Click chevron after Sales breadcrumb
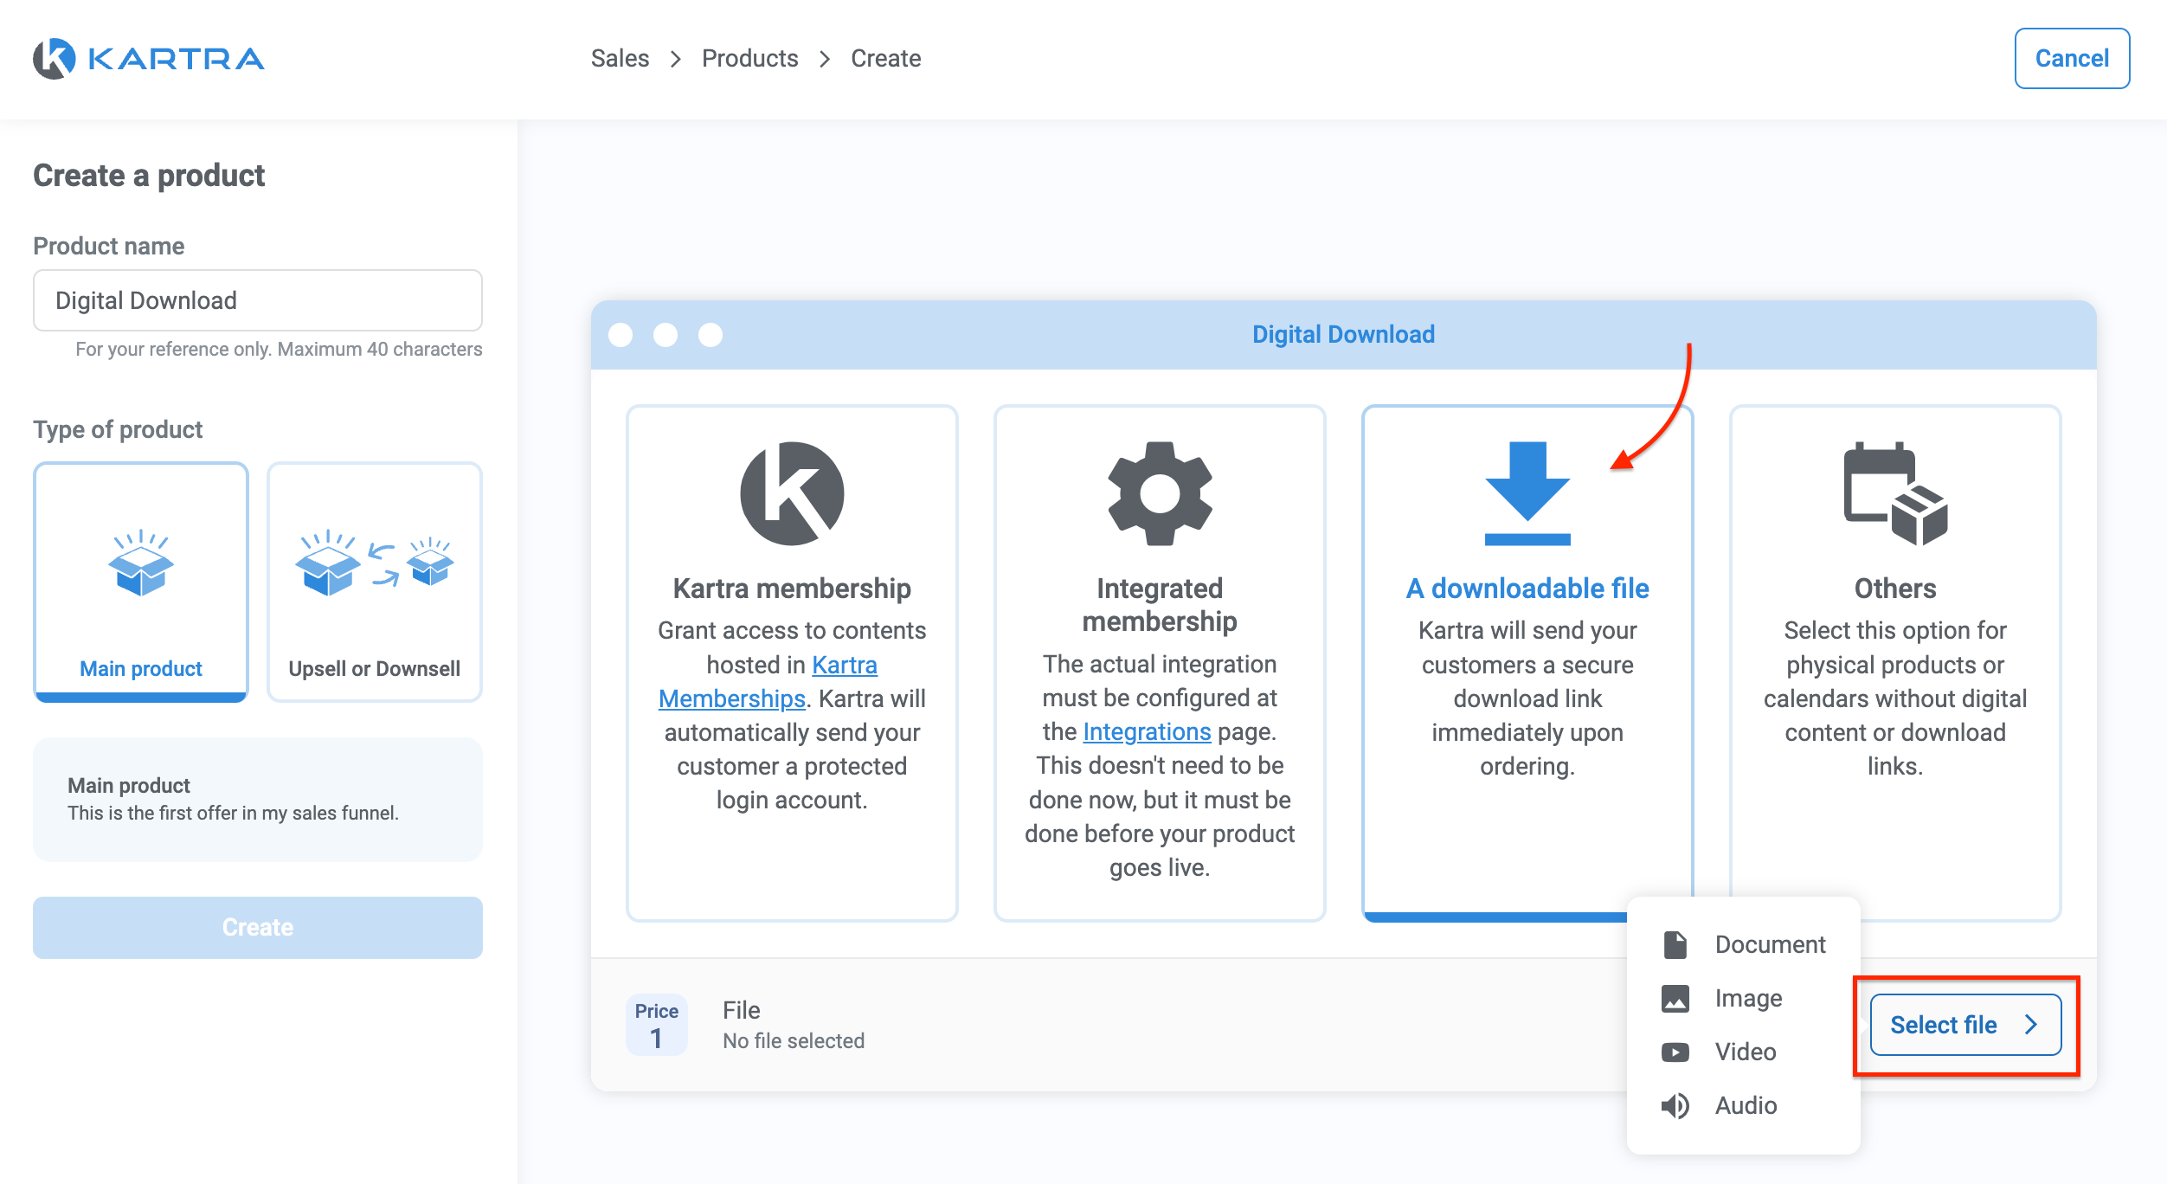Screen dimensions: 2167x1184 pos(676,59)
